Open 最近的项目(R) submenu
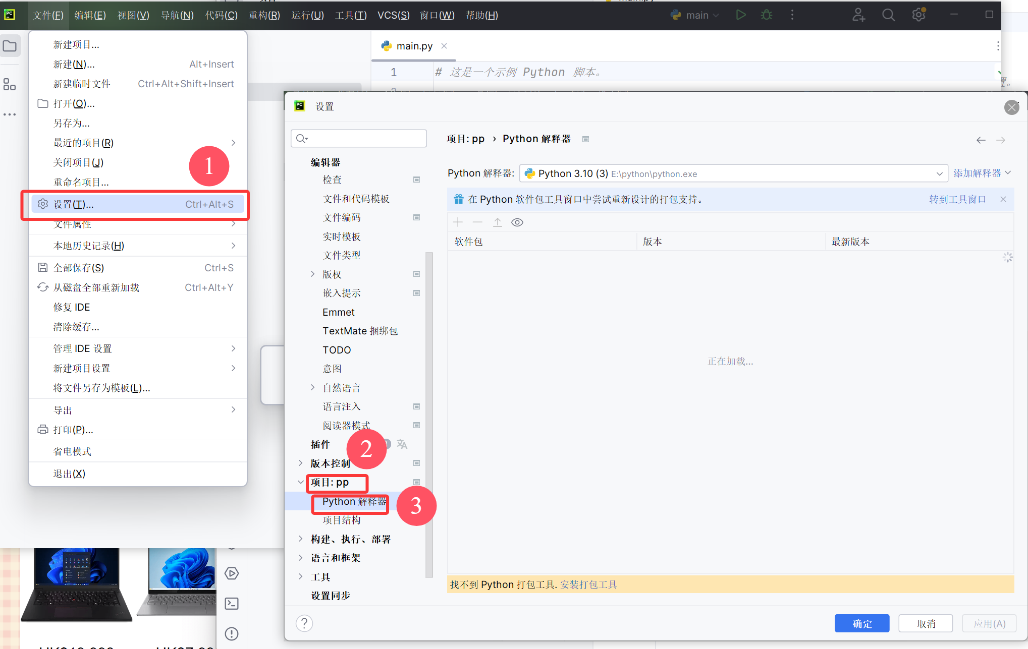The image size is (1028, 649). 137,143
